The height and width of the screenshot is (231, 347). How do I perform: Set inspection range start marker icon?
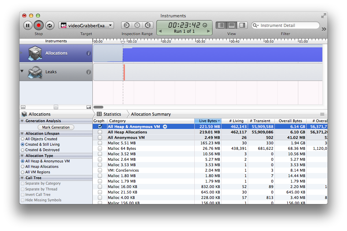click(127, 25)
